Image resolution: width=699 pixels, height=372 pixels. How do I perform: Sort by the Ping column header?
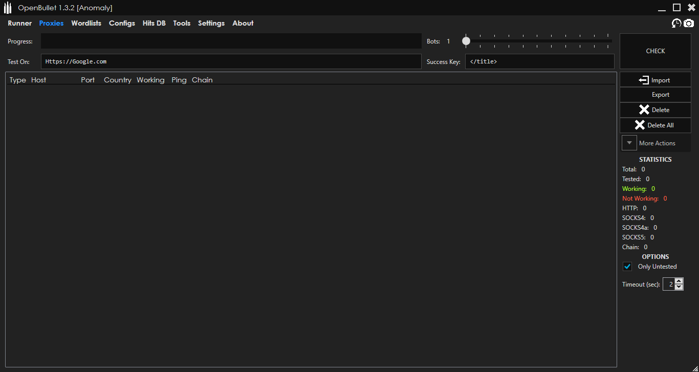pos(179,80)
